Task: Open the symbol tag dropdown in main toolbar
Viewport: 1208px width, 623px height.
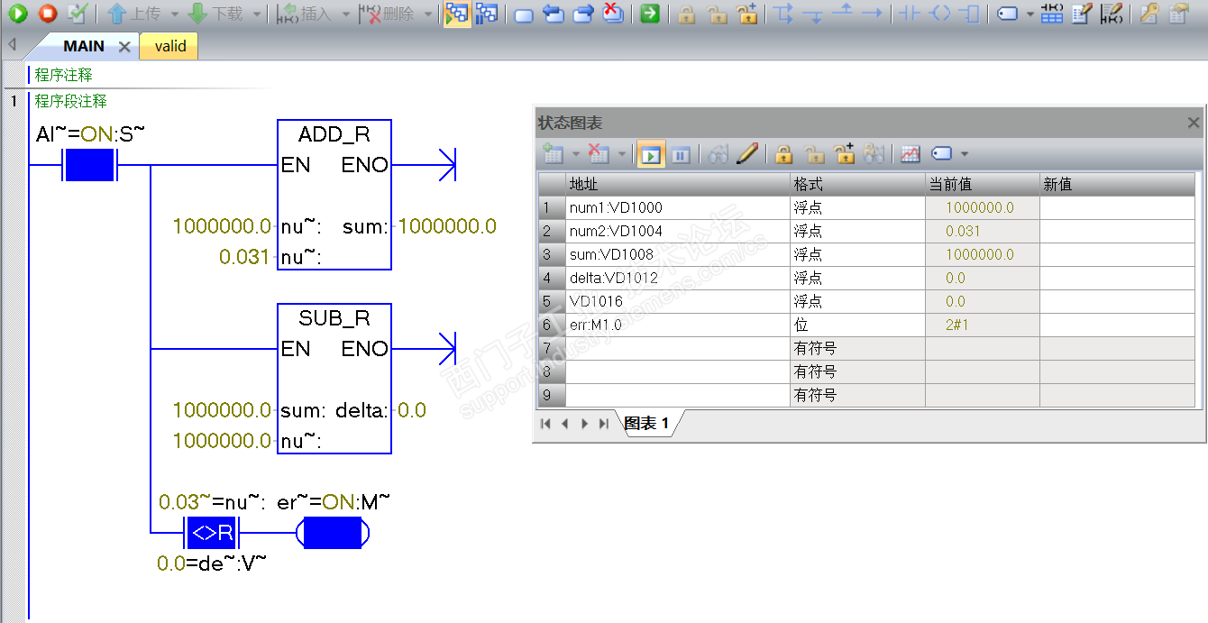Action: [x=1030, y=14]
